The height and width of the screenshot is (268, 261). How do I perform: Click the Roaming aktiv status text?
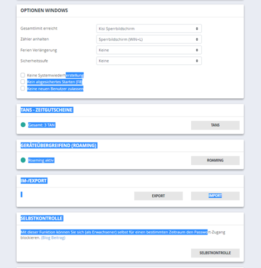[x=41, y=160]
